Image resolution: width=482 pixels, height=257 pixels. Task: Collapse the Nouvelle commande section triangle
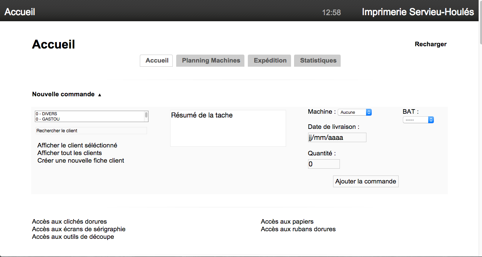[x=100, y=95]
